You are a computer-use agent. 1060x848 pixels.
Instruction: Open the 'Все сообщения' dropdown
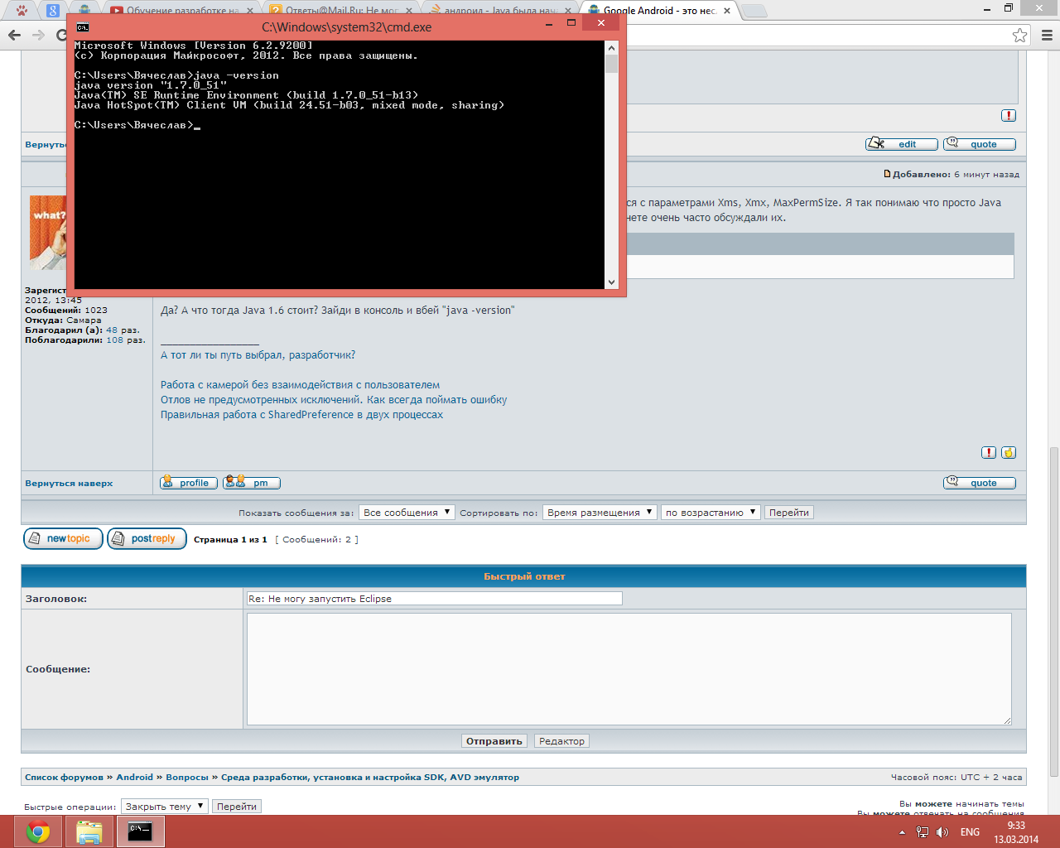[407, 513]
